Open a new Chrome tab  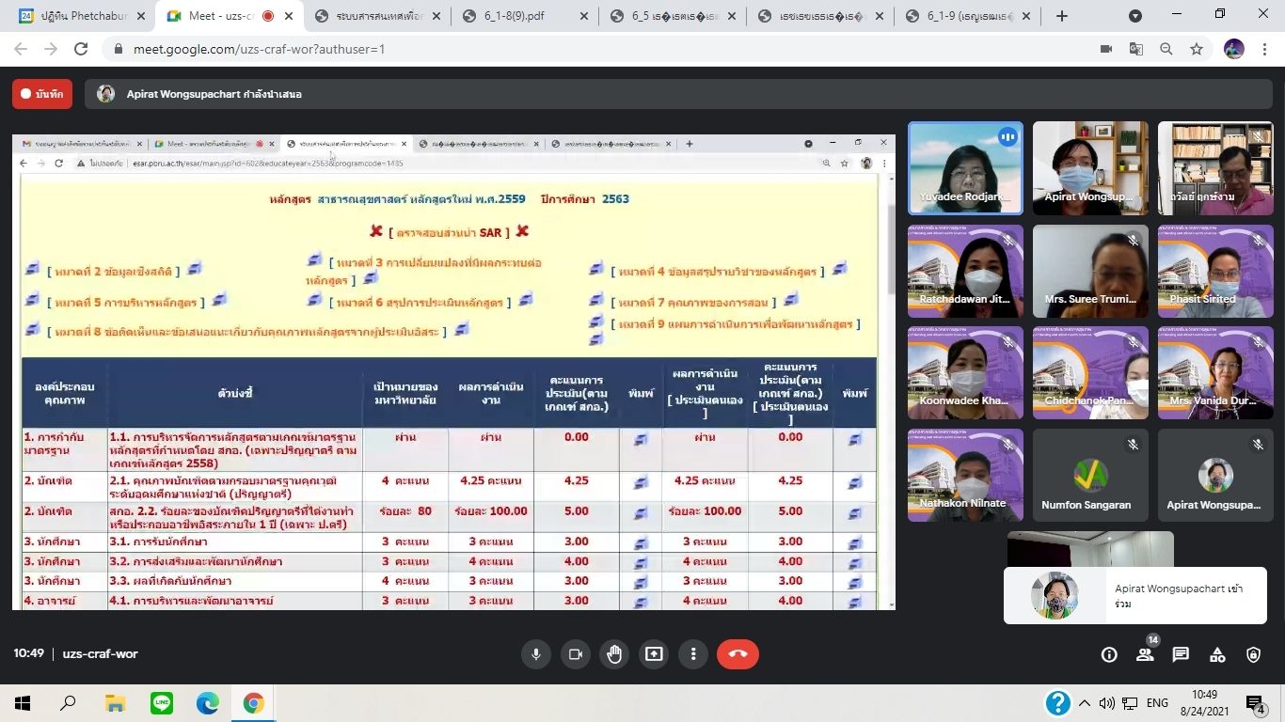pos(1062,16)
